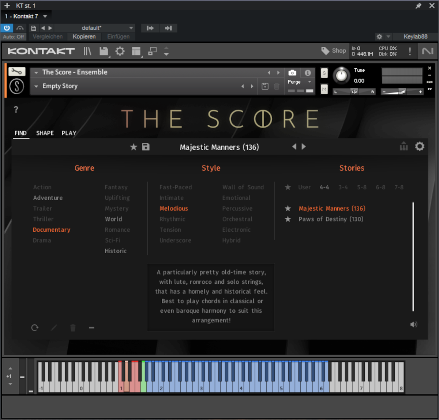The image size is (439, 420).
Task: Favorite the current story with star icon
Action: tap(134, 147)
